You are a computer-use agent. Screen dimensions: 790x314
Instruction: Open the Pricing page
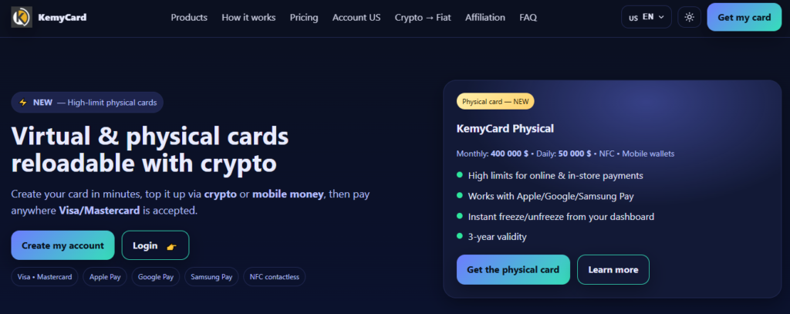point(304,17)
